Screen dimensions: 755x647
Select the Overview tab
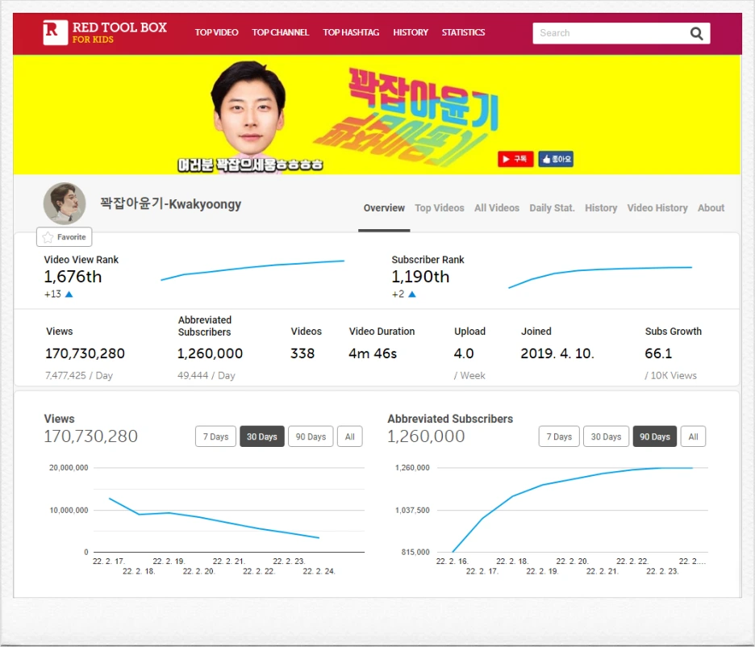pos(384,208)
